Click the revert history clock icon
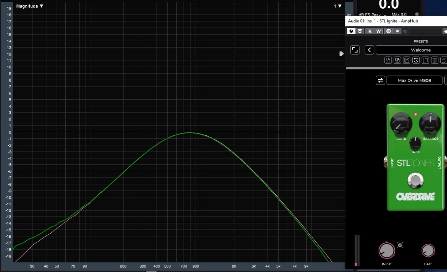This screenshot has height=272, width=447. 416,60
